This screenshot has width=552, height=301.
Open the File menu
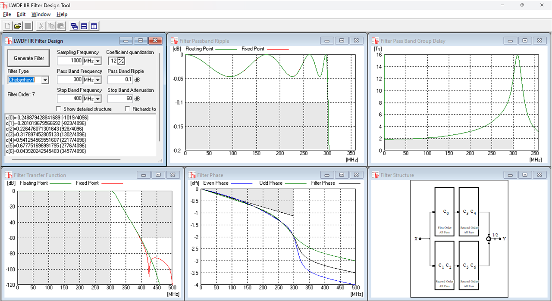pos(7,14)
